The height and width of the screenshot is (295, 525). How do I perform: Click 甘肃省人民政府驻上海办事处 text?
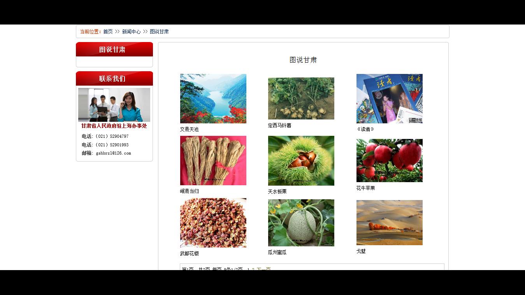pos(114,126)
